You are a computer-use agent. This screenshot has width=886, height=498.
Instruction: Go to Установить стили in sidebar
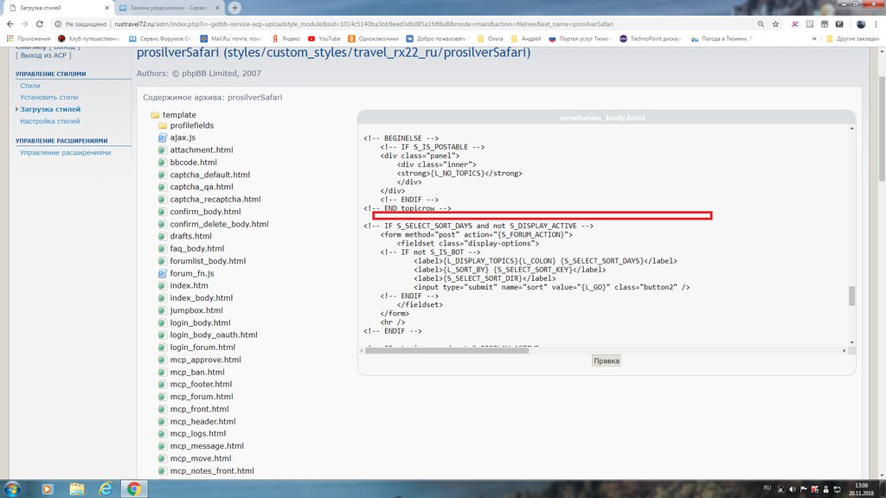click(48, 98)
